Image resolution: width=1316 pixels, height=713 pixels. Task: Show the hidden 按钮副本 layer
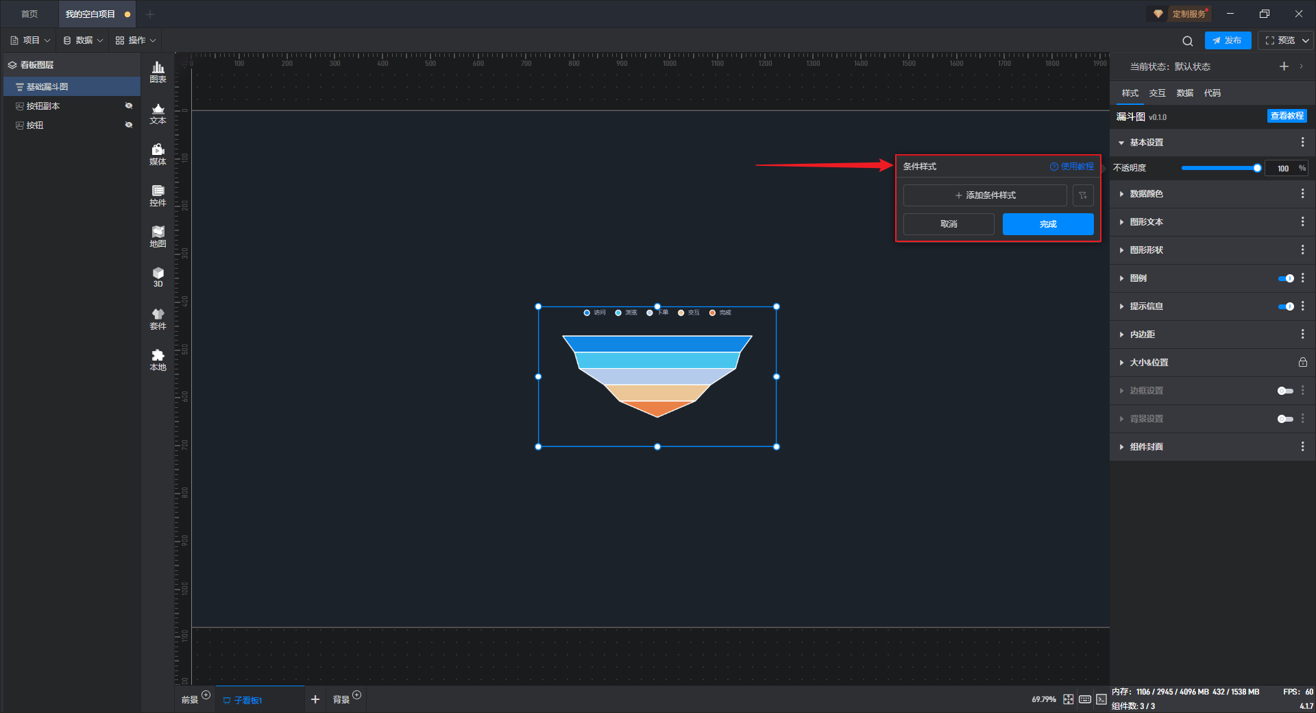point(128,106)
